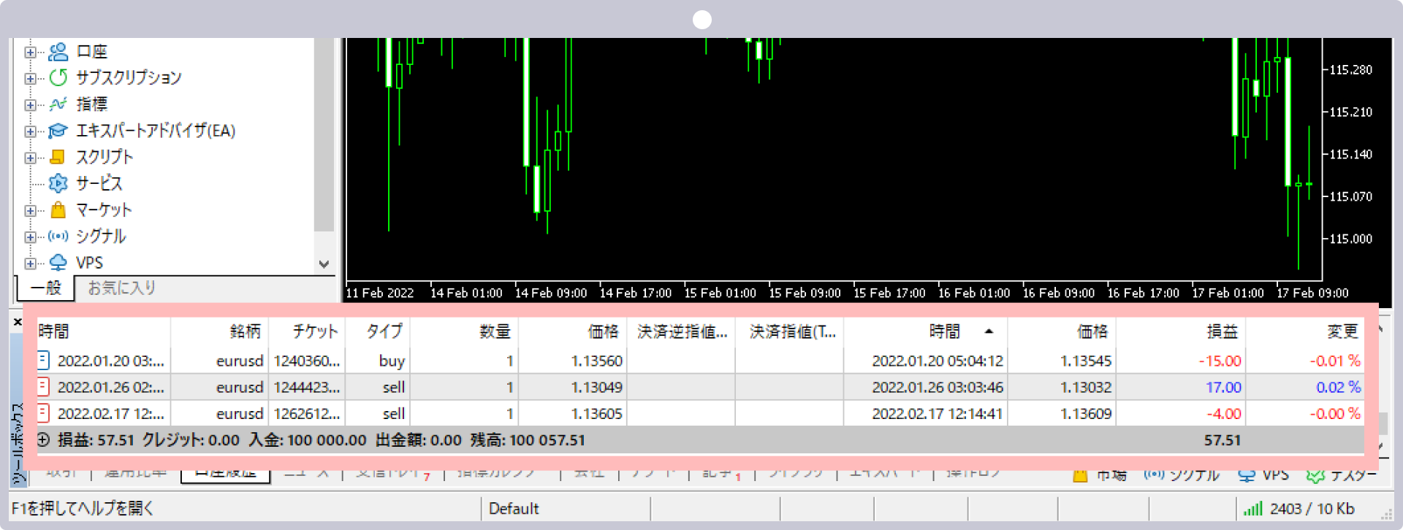Screen dimensions: 1403x530
Task: Sort by the 銘柄 column header
Action: click(x=220, y=331)
